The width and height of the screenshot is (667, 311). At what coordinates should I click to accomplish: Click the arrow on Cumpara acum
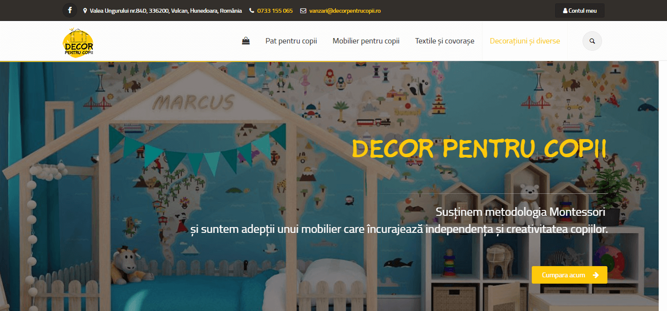(596, 275)
